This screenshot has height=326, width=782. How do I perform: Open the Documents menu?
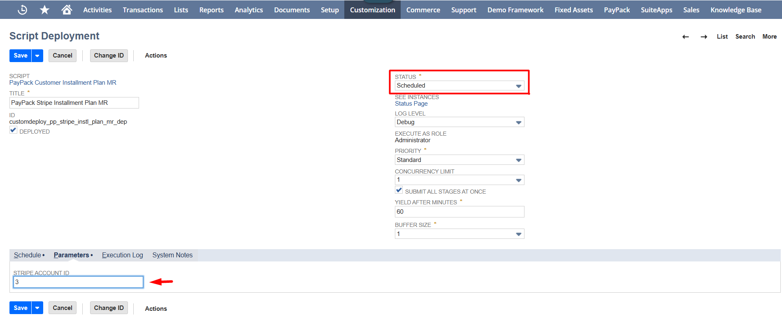[x=292, y=10]
